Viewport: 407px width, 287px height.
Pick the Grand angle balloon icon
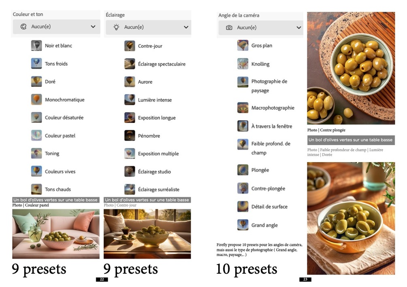(x=243, y=225)
